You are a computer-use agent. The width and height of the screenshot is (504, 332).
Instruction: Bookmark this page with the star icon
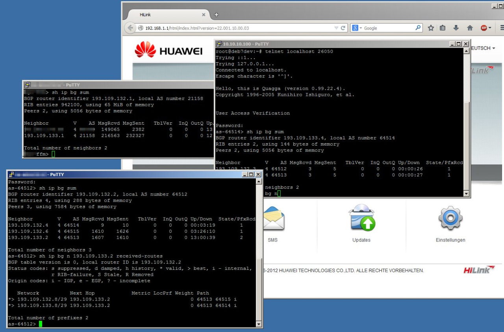coord(431,28)
